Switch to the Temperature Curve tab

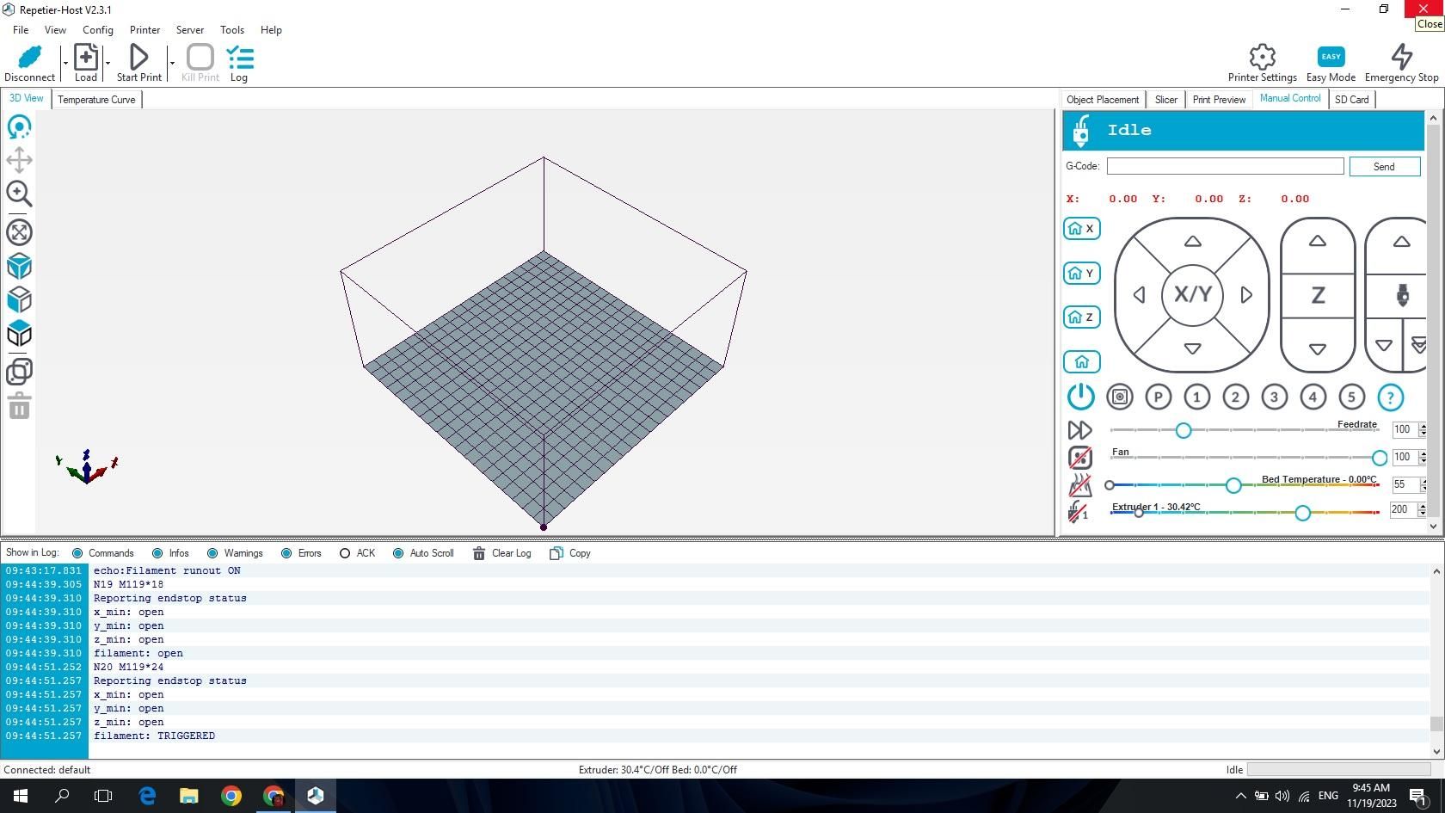(96, 100)
